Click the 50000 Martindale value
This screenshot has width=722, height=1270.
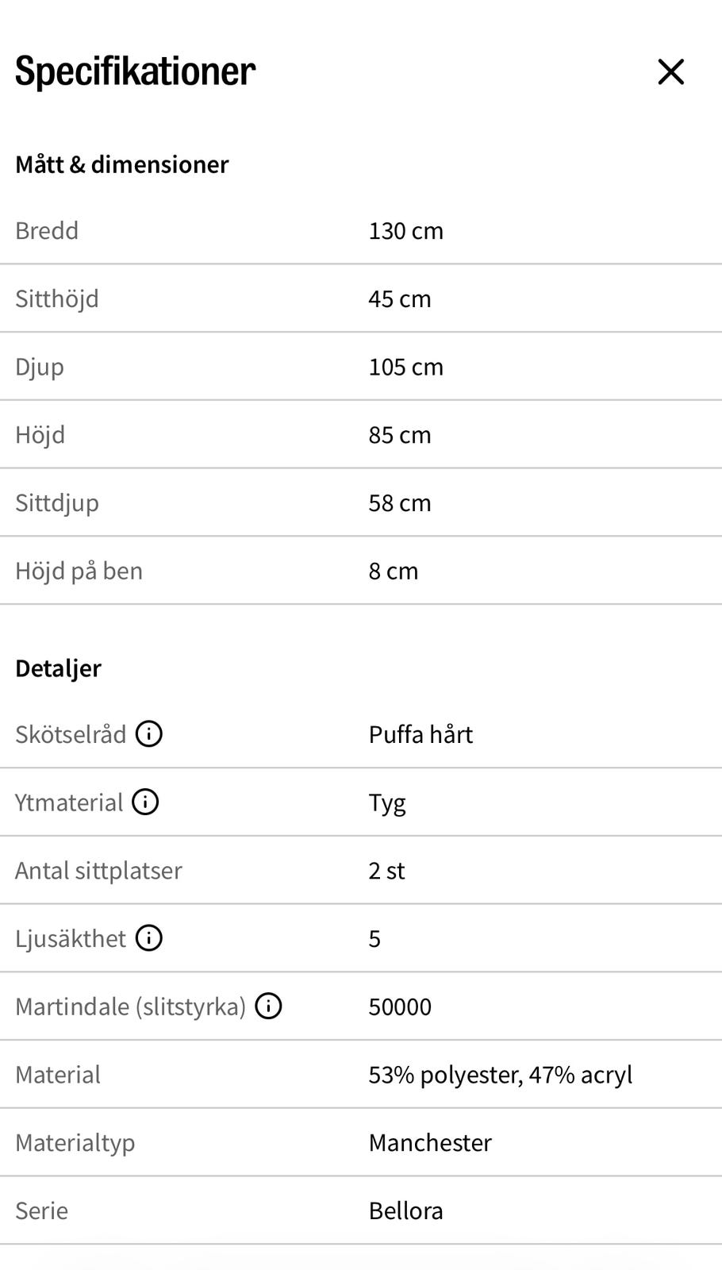pos(400,1006)
